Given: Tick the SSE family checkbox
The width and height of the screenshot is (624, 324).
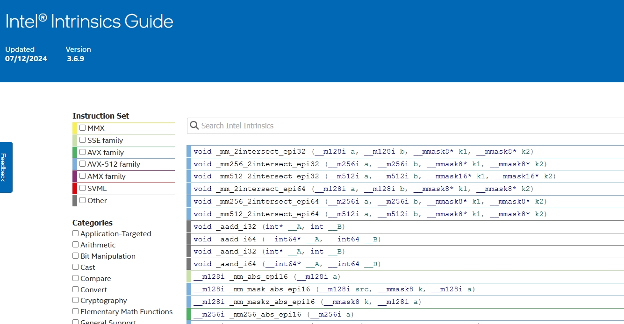Looking at the screenshot, I should [83, 140].
